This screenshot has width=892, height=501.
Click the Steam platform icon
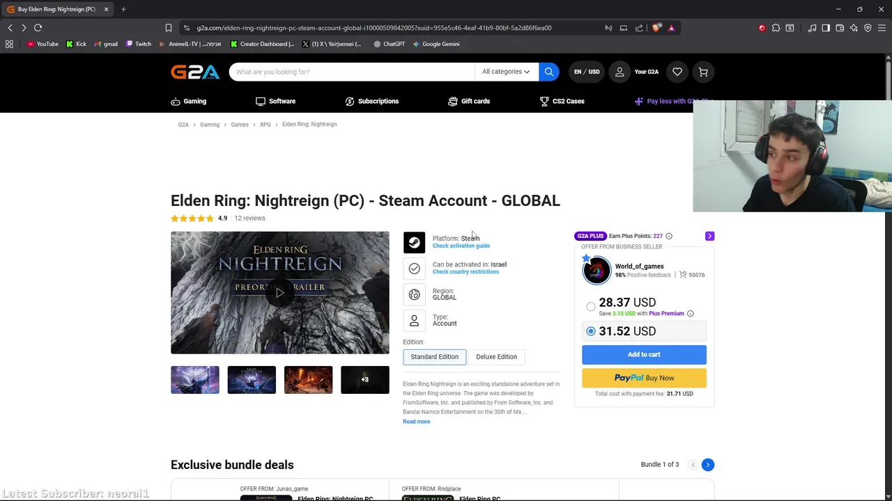[x=414, y=242]
